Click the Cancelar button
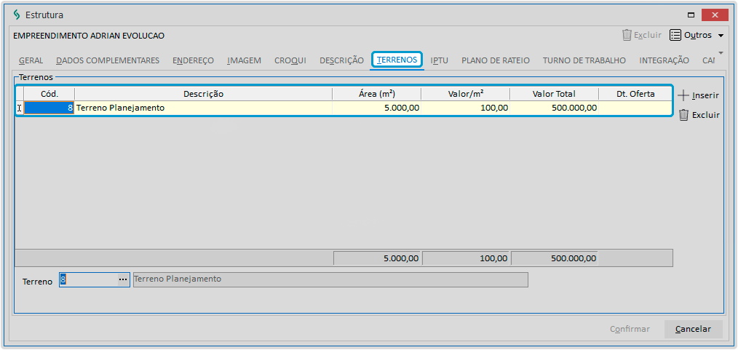 (694, 330)
